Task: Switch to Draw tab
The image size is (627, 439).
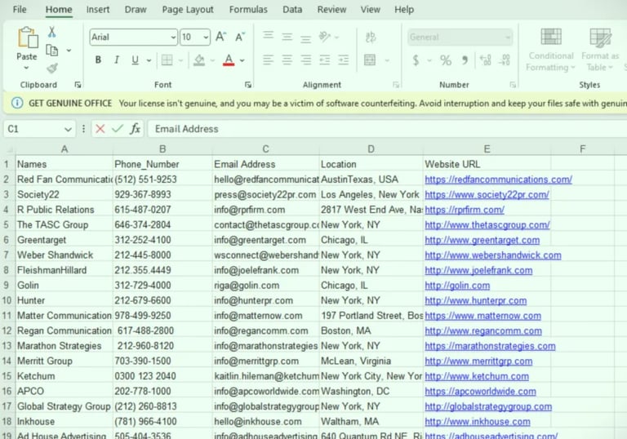Action: coord(136,10)
